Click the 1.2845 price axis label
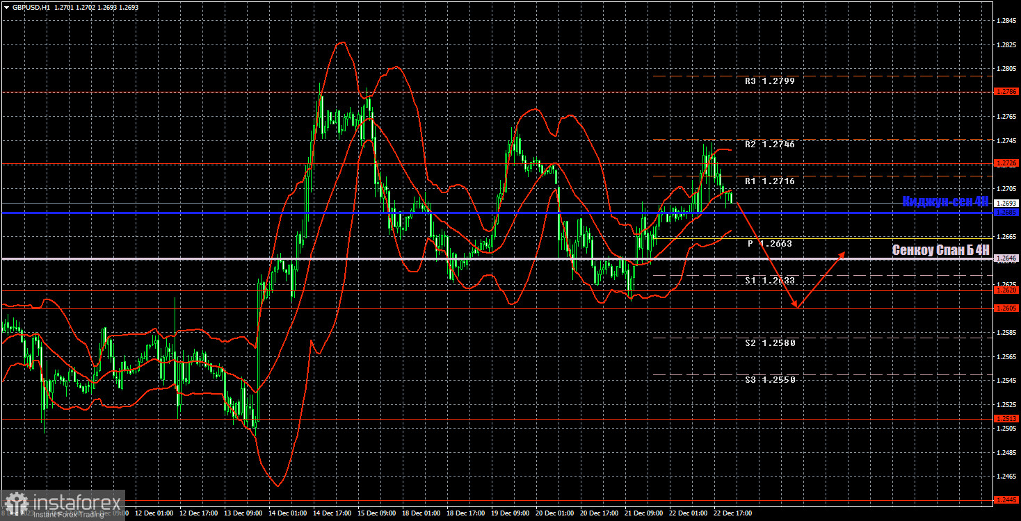 [x=1006, y=21]
